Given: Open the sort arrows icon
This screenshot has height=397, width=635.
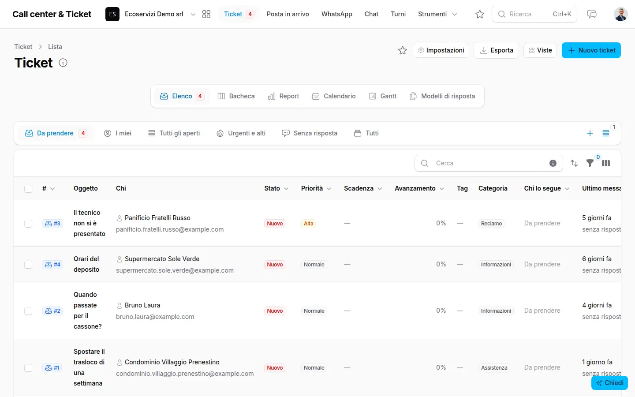Looking at the screenshot, I should pyautogui.click(x=574, y=163).
